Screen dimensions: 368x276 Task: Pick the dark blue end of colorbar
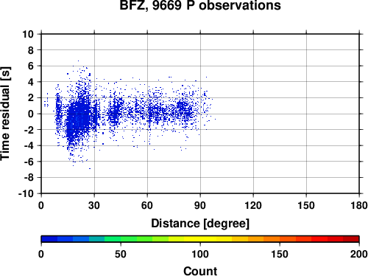[49, 239]
